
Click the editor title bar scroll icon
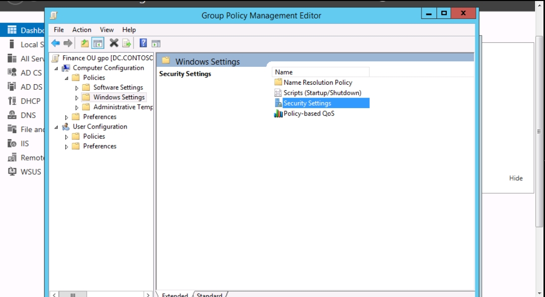[x=53, y=15]
